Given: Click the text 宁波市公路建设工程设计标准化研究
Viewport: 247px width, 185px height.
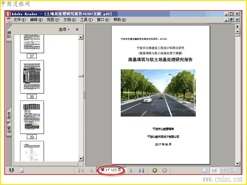Looking at the screenshot, I should coord(160,48).
